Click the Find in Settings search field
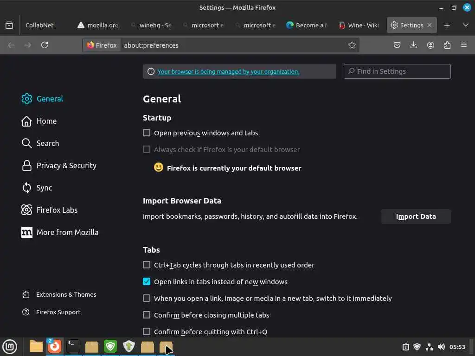 pyautogui.click(x=397, y=71)
